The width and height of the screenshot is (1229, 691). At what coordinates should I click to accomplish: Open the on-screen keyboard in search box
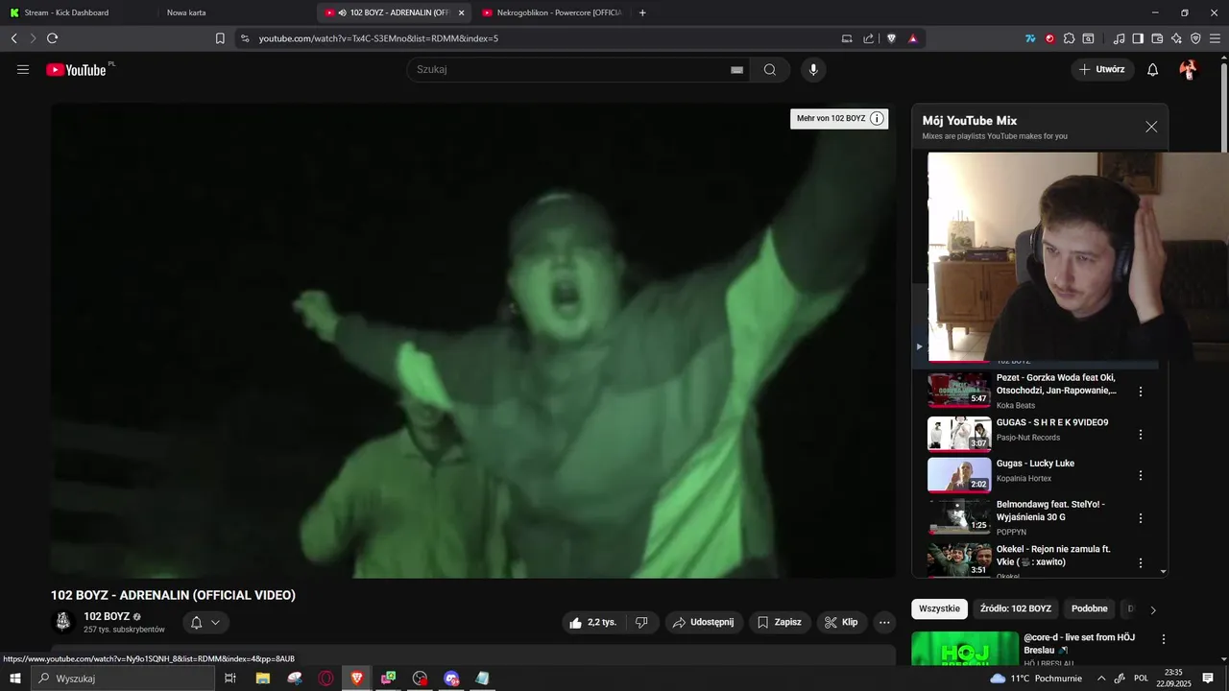[736, 69]
